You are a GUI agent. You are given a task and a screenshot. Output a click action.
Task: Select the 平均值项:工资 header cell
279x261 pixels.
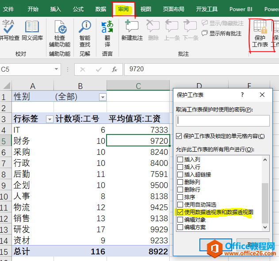(x=138, y=119)
